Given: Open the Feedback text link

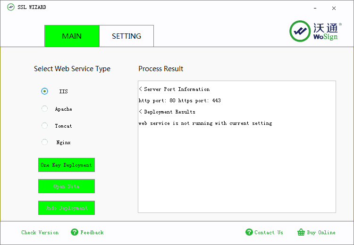Looking at the screenshot, I should click(x=92, y=232).
